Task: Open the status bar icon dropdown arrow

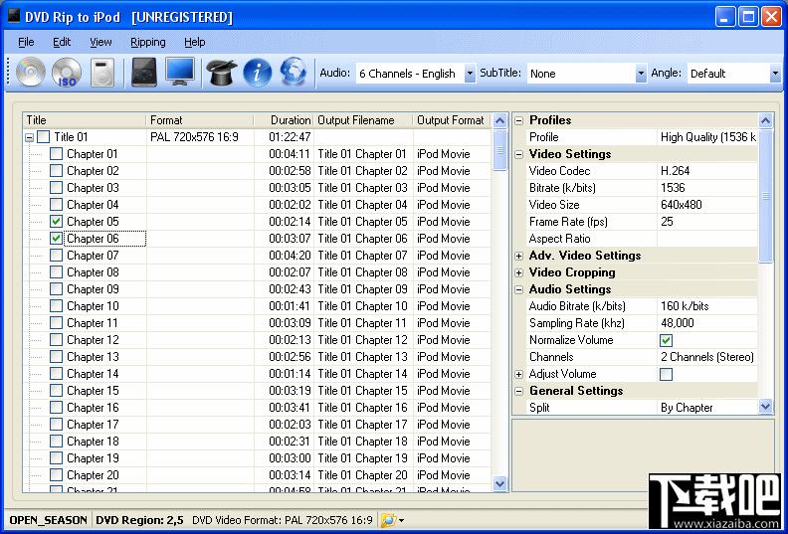Action: (x=401, y=520)
